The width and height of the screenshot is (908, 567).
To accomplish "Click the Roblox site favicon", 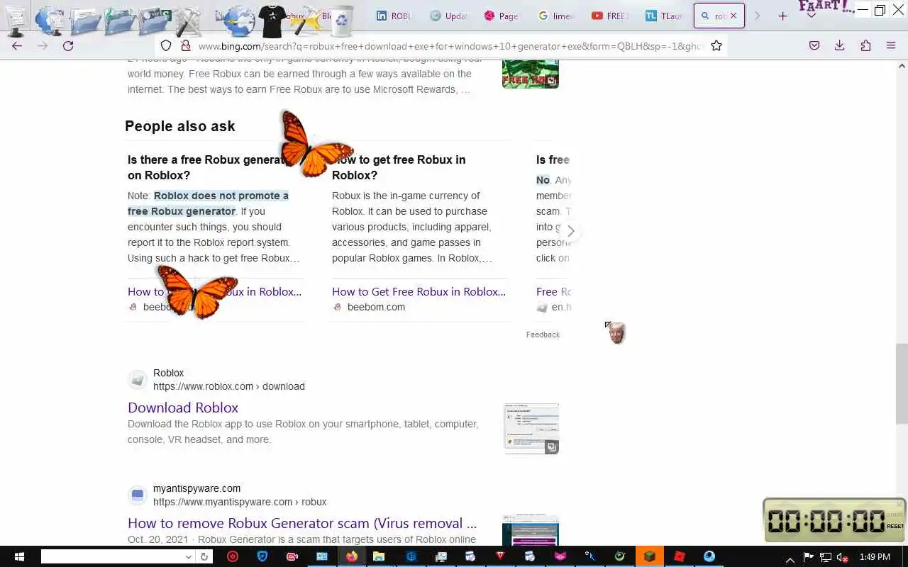I will click(138, 379).
